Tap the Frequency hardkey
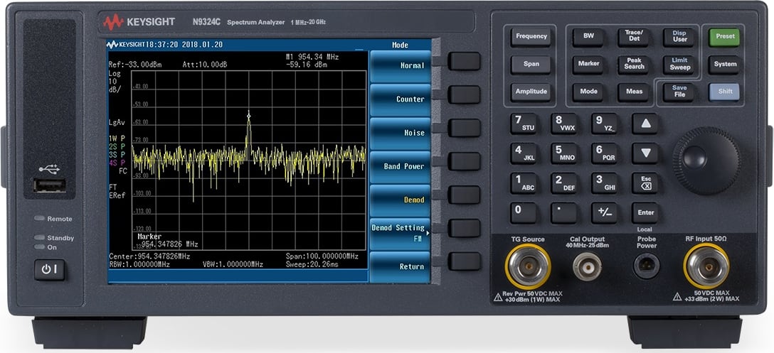Image resolution: width=774 pixels, height=353 pixels. 531,37
